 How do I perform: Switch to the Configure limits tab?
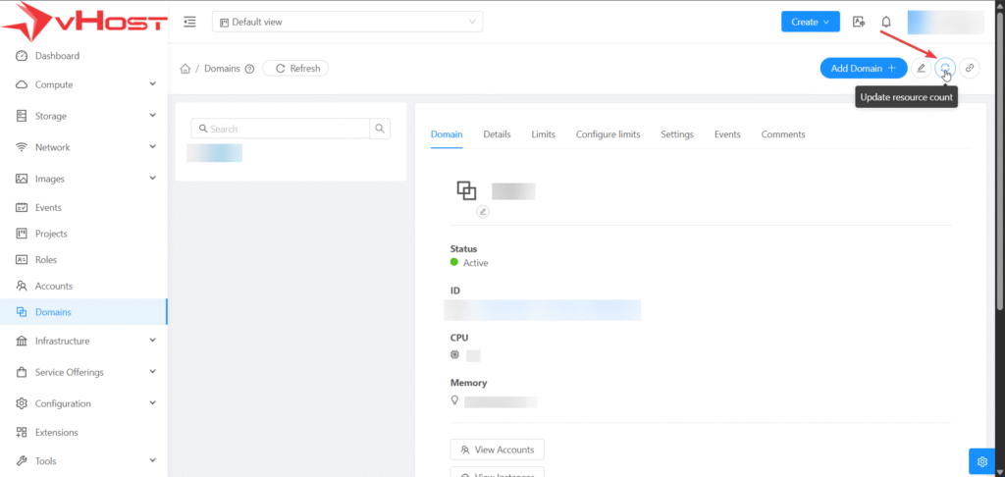608,134
